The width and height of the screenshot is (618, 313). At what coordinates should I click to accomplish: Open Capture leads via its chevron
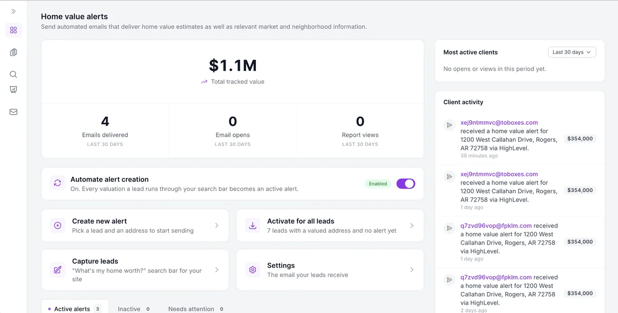point(217,270)
